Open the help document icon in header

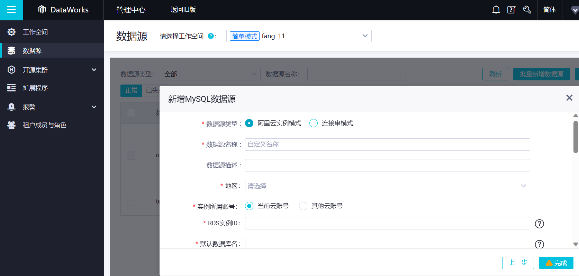(x=511, y=10)
